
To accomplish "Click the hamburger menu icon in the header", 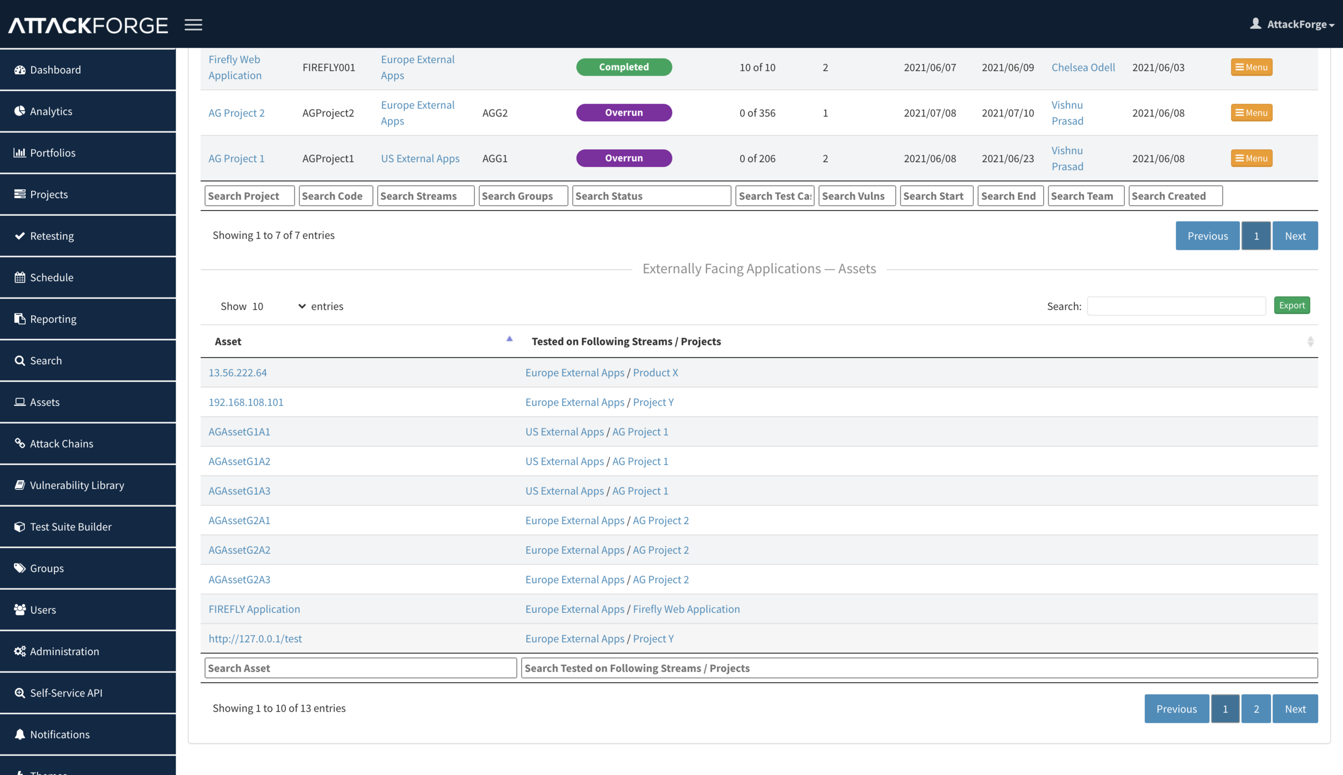I will coord(193,25).
